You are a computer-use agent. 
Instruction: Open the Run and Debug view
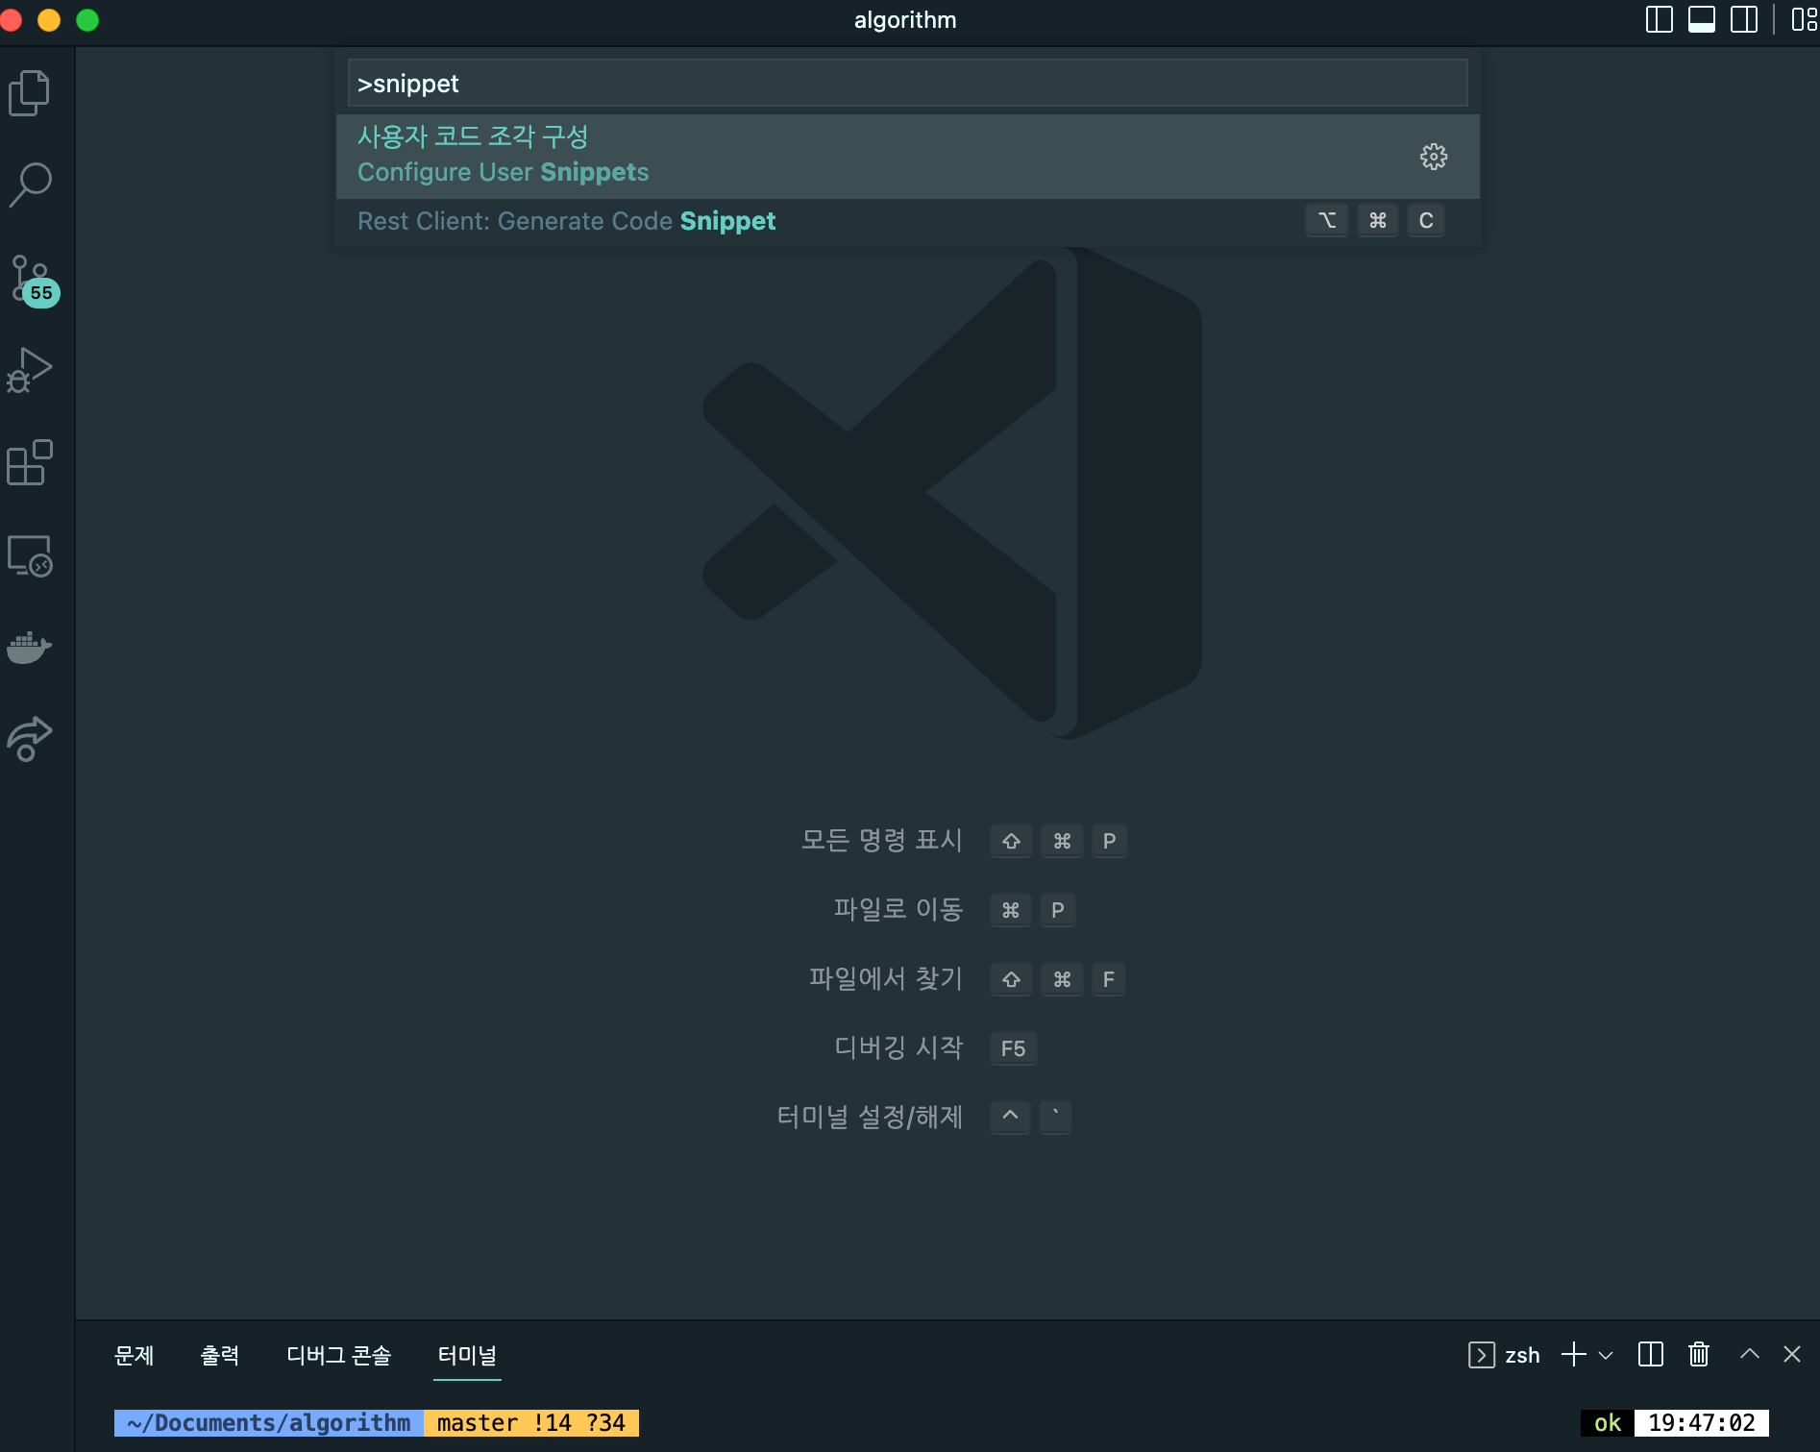click(30, 370)
